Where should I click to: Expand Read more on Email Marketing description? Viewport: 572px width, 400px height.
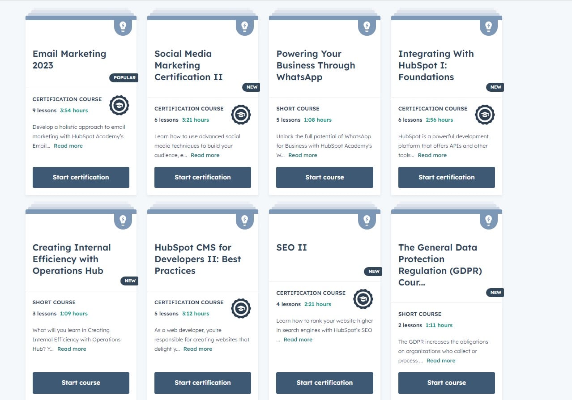[x=68, y=146]
